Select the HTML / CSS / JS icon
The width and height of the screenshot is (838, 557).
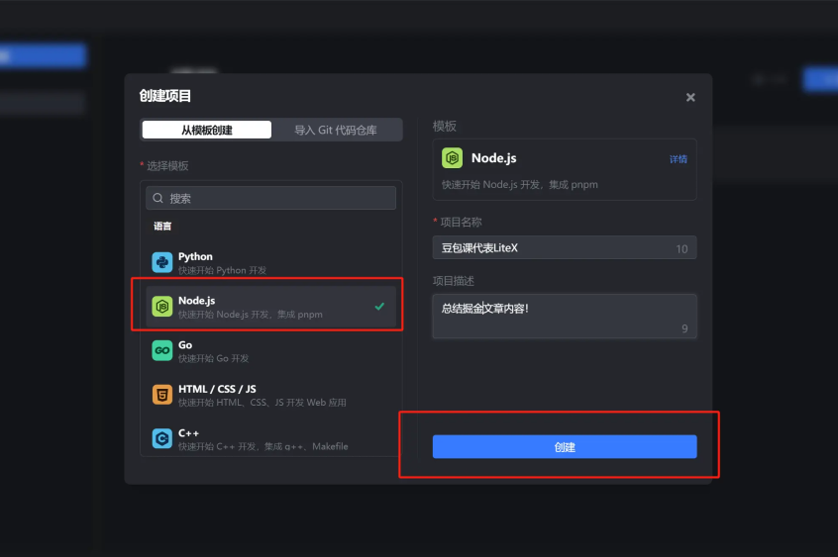pos(161,395)
